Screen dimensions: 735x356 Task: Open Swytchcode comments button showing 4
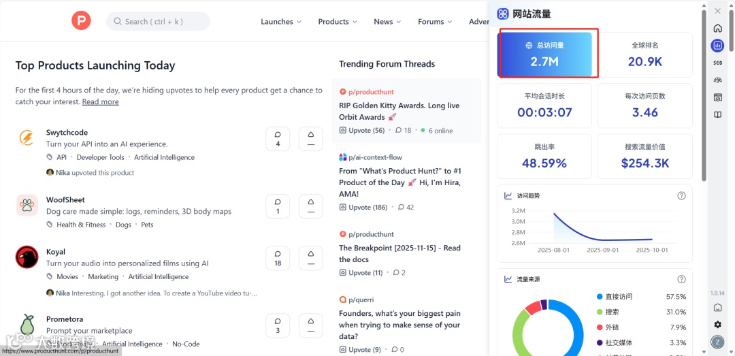pyautogui.click(x=278, y=139)
